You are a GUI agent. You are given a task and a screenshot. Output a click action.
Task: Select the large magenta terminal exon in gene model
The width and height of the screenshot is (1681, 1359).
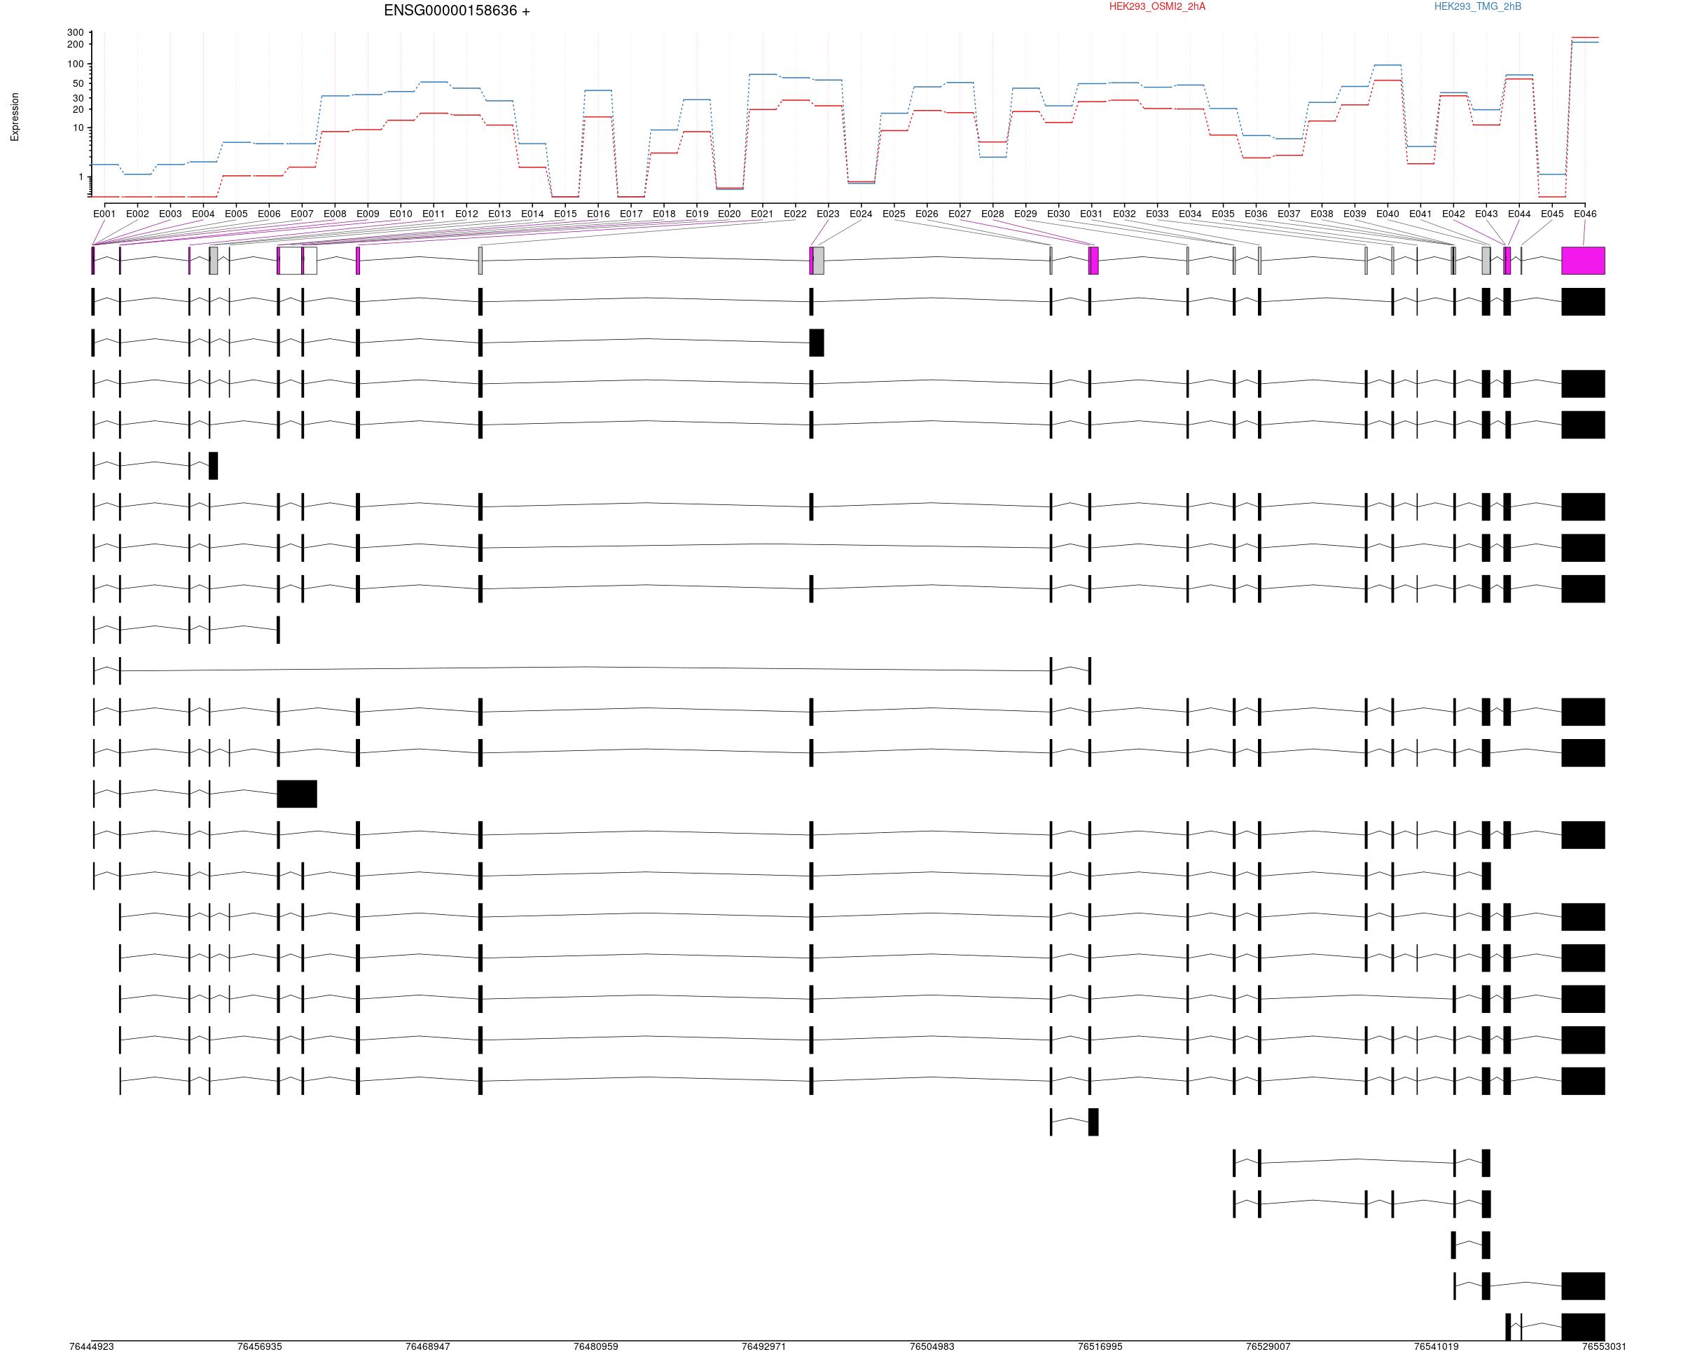point(1583,261)
